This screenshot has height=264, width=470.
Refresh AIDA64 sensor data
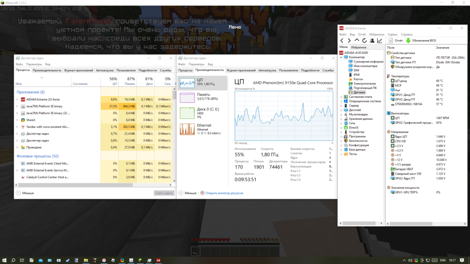tap(365, 40)
